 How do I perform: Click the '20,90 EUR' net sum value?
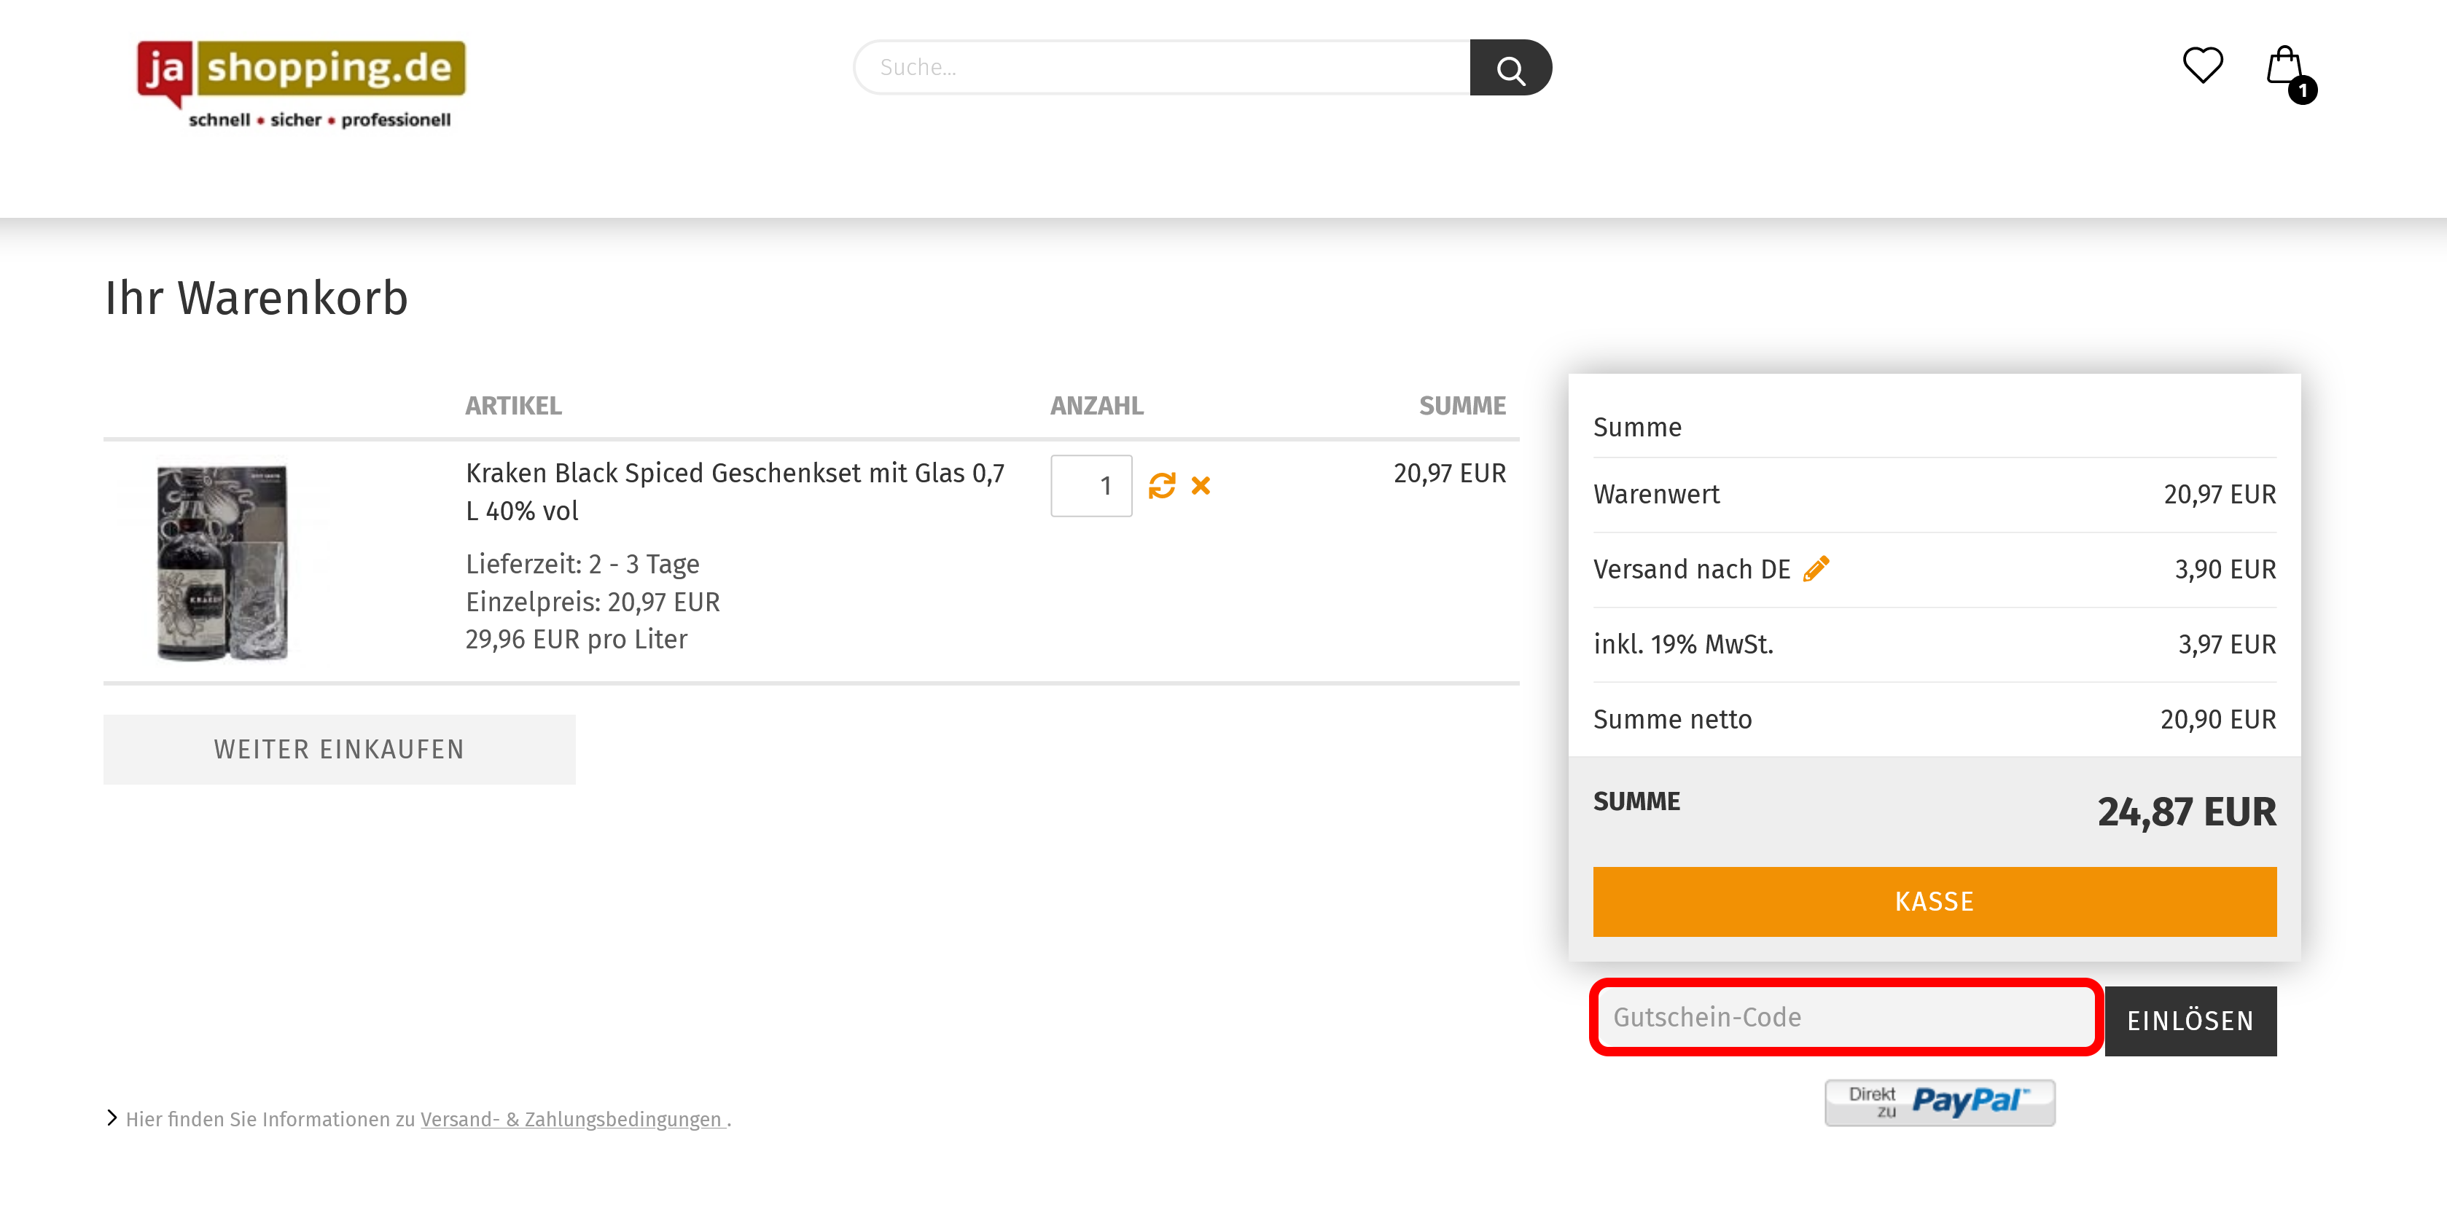coord(2217,720)
